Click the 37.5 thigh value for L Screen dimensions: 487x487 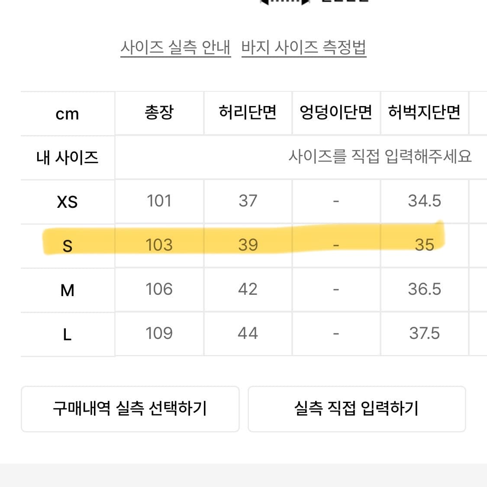pos(424,333)
